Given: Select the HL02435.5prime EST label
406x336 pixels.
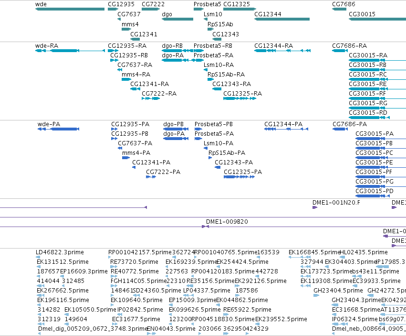Looking at the screenshot, I should click(364, 252).
